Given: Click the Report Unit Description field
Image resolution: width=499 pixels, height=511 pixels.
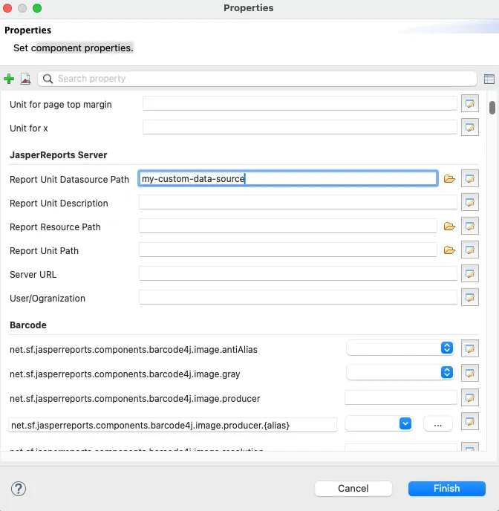Looking at the screenshot, I should (x=298, y=202).
